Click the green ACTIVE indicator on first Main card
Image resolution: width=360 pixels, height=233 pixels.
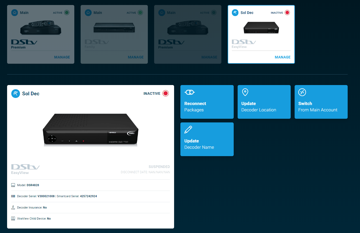point(67,12)
